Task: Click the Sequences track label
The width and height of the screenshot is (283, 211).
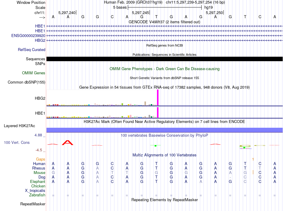Action: 35,59
